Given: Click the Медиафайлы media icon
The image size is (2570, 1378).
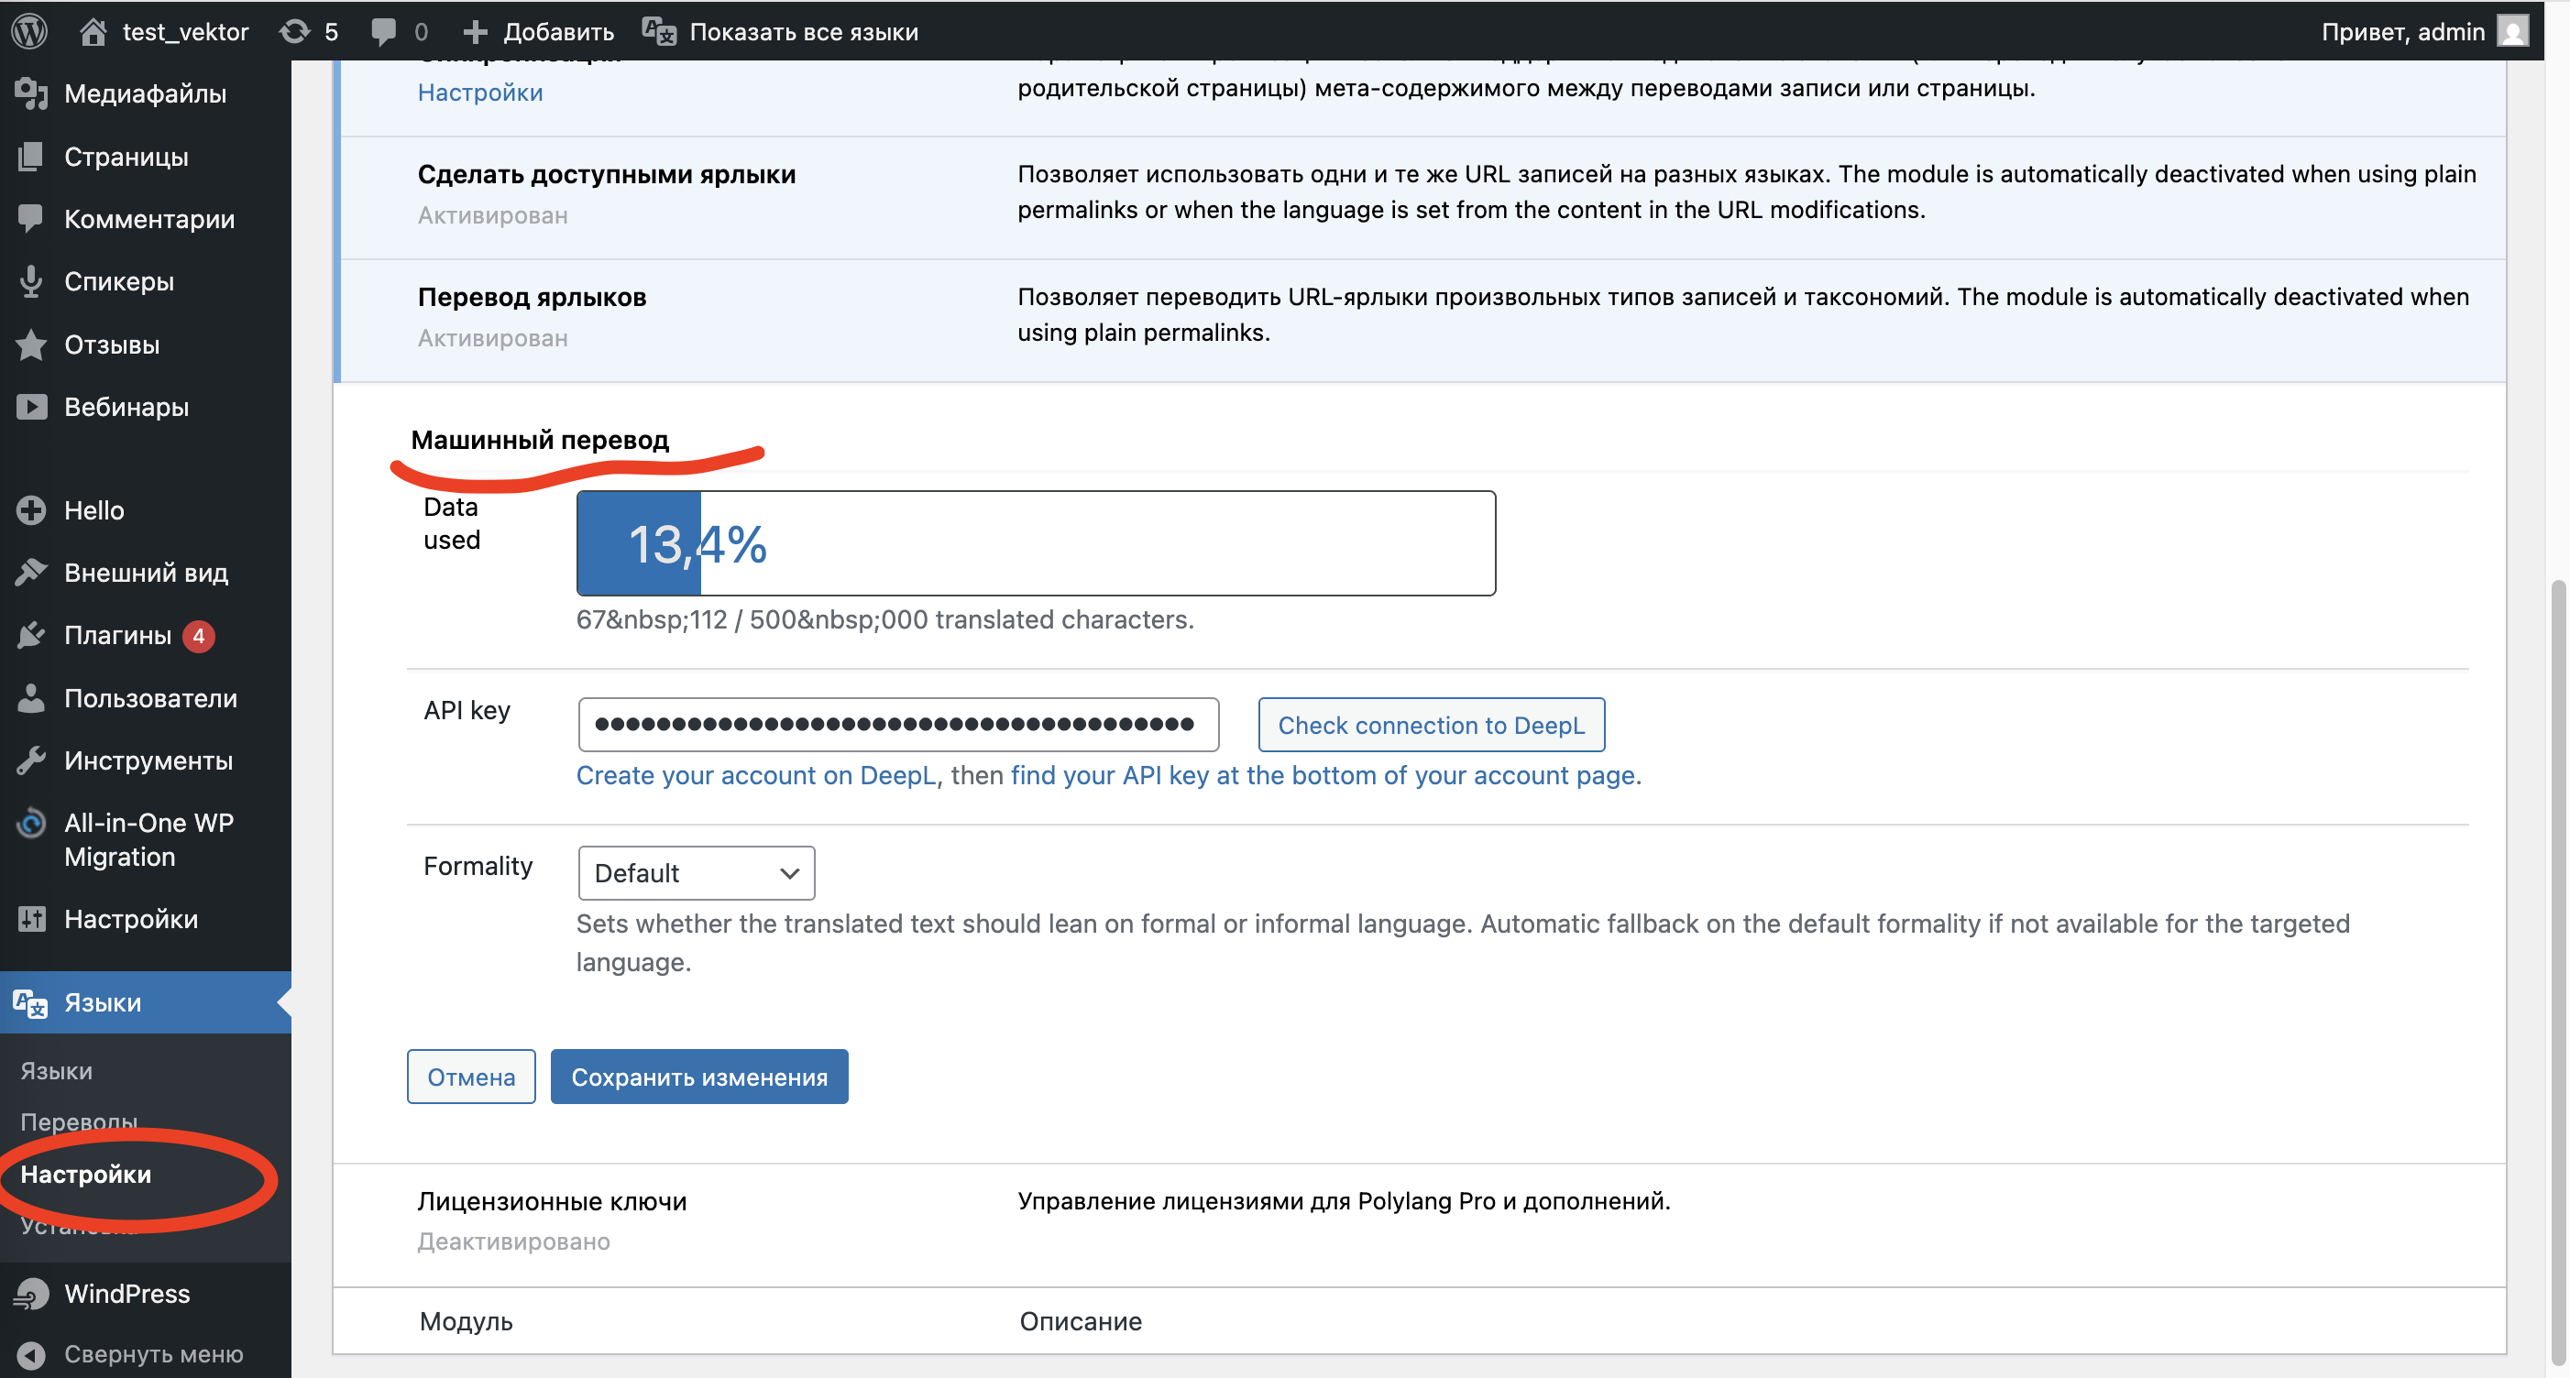Looking at the screenshot, I should (x=31, y=93).
